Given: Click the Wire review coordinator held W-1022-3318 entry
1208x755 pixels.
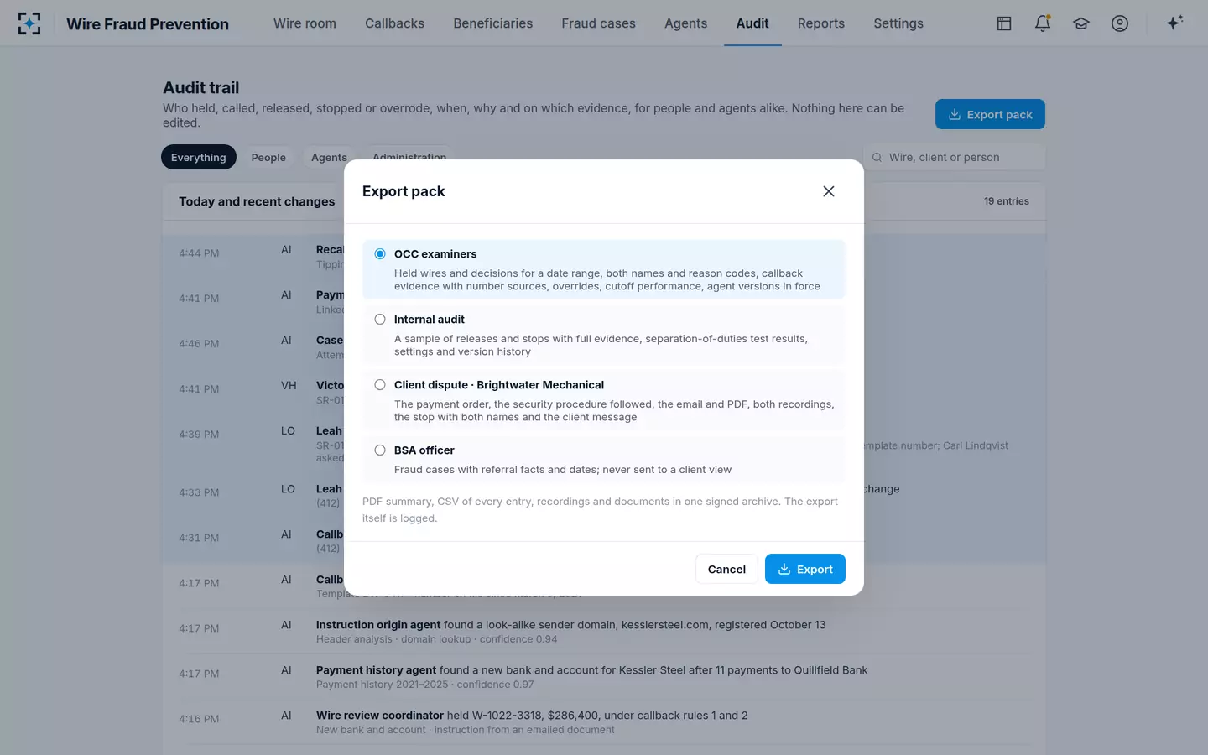Looking at the screenshot, I should tap(604, 722).
